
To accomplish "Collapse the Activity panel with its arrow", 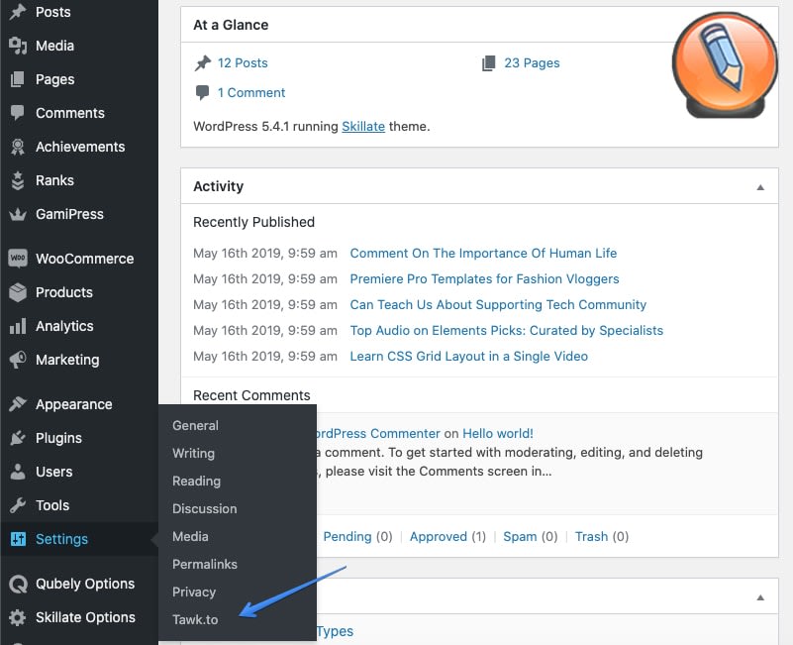I will coord(760,187).
